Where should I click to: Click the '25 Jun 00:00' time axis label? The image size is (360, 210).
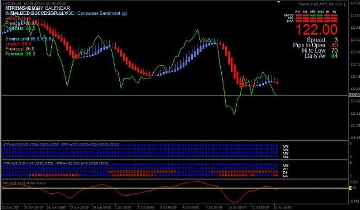[x=34, y=207]
